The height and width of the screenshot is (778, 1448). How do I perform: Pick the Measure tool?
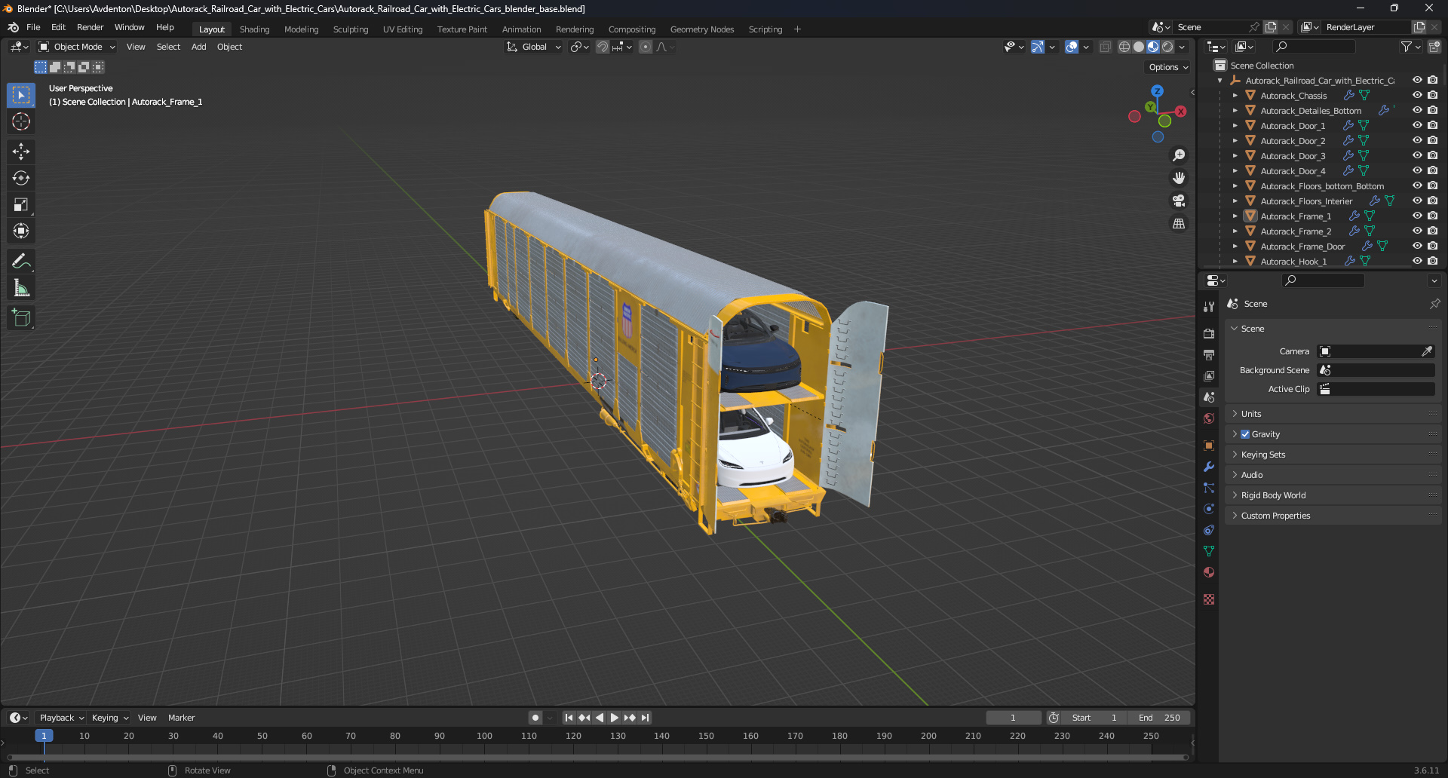point(21,288)
